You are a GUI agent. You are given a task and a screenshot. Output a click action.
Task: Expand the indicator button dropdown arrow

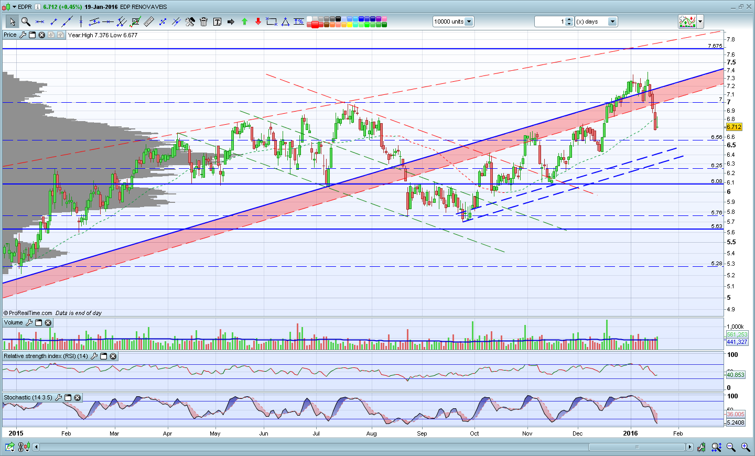point(700,21)
